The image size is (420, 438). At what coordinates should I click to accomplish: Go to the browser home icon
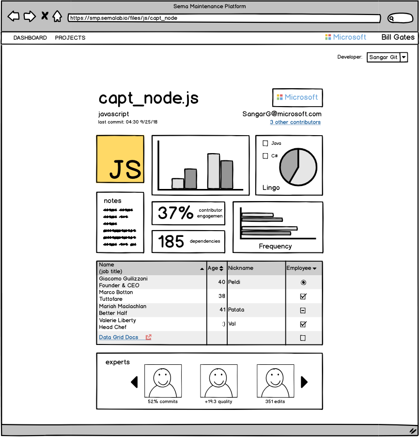click(57, 16)
